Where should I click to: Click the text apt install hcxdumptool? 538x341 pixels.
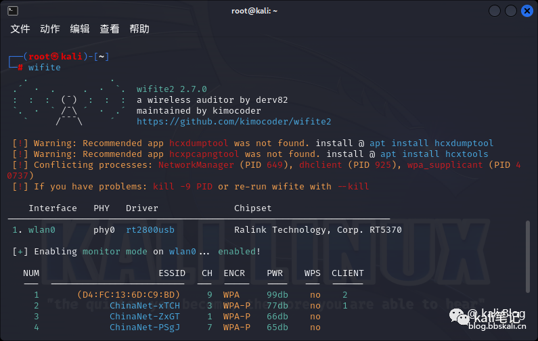click(x=431, y=143)
